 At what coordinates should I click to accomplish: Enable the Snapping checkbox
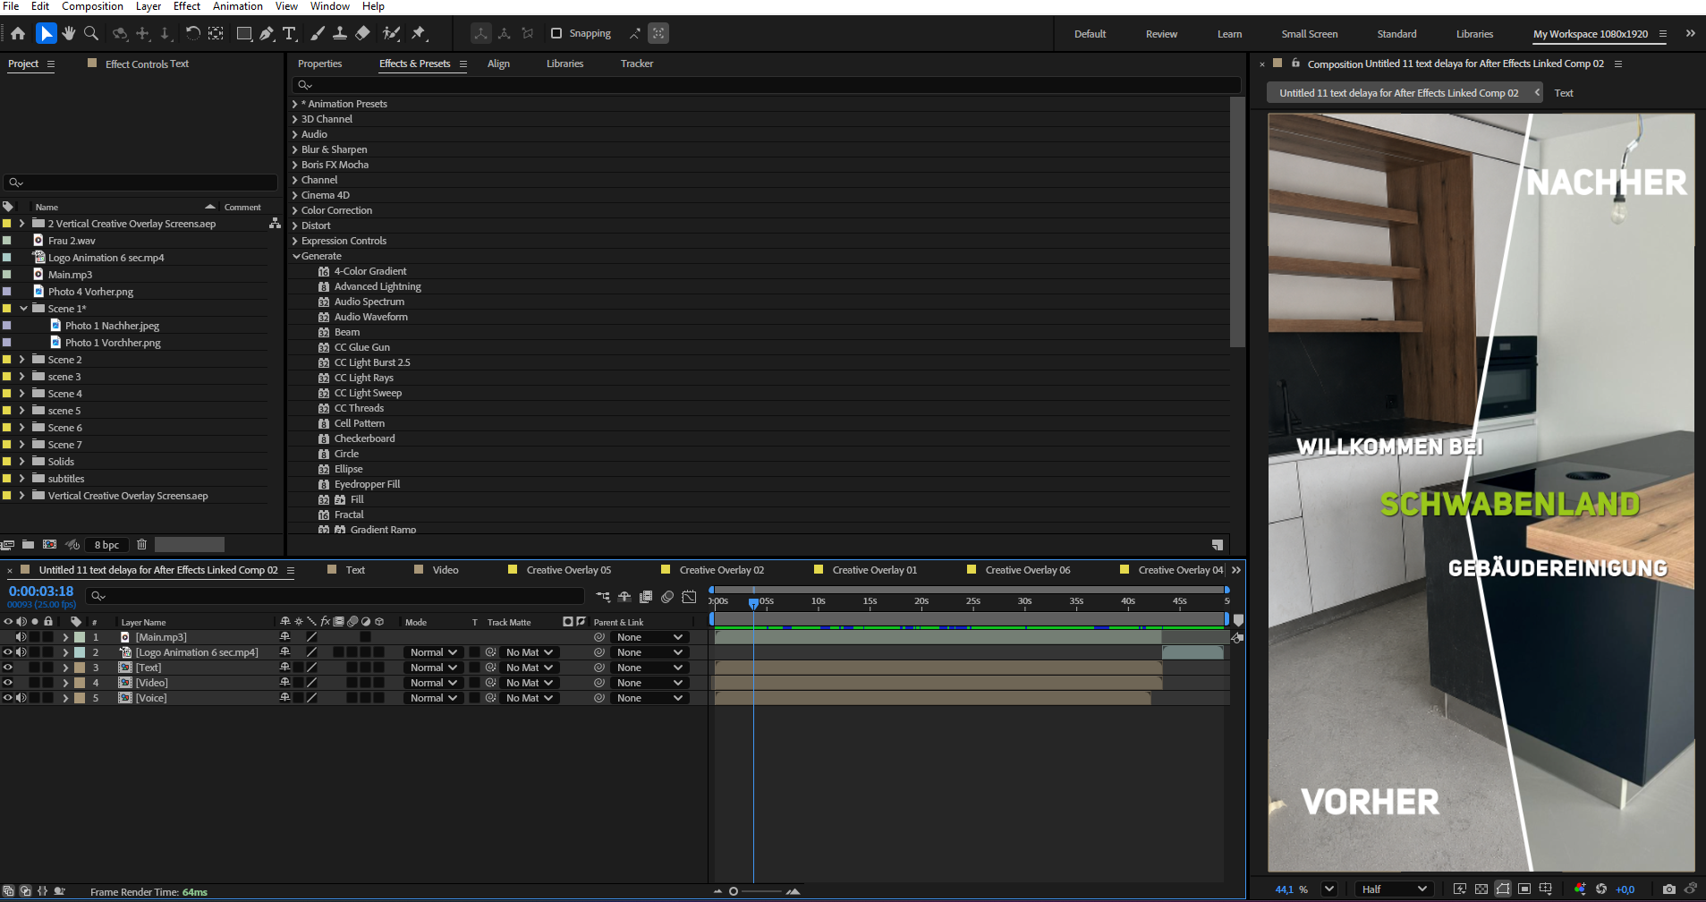pyautogui.click(x=556, y=33)
